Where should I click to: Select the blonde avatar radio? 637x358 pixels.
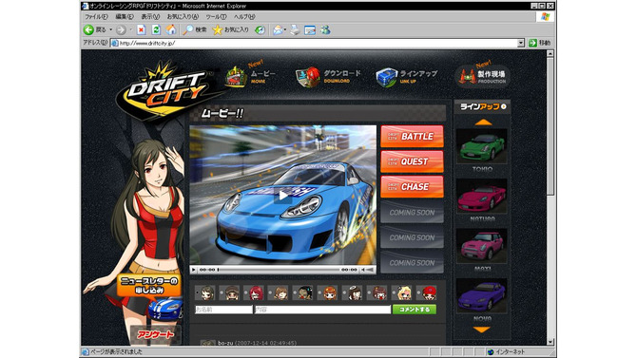coord(394,292)
